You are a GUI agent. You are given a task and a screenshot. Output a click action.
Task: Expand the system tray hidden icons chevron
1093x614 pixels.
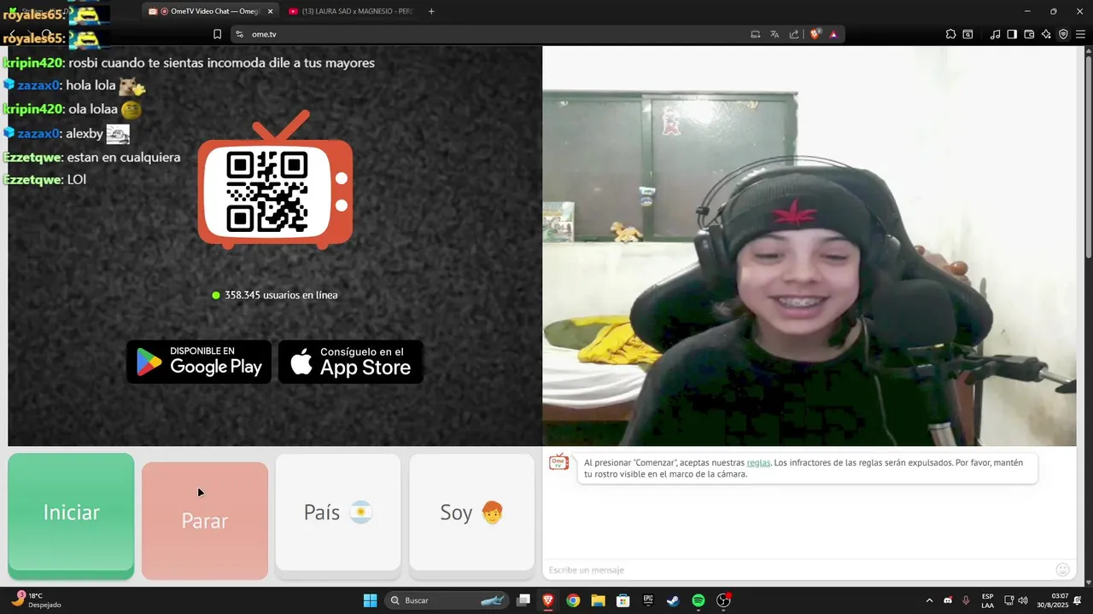[929, 600]
